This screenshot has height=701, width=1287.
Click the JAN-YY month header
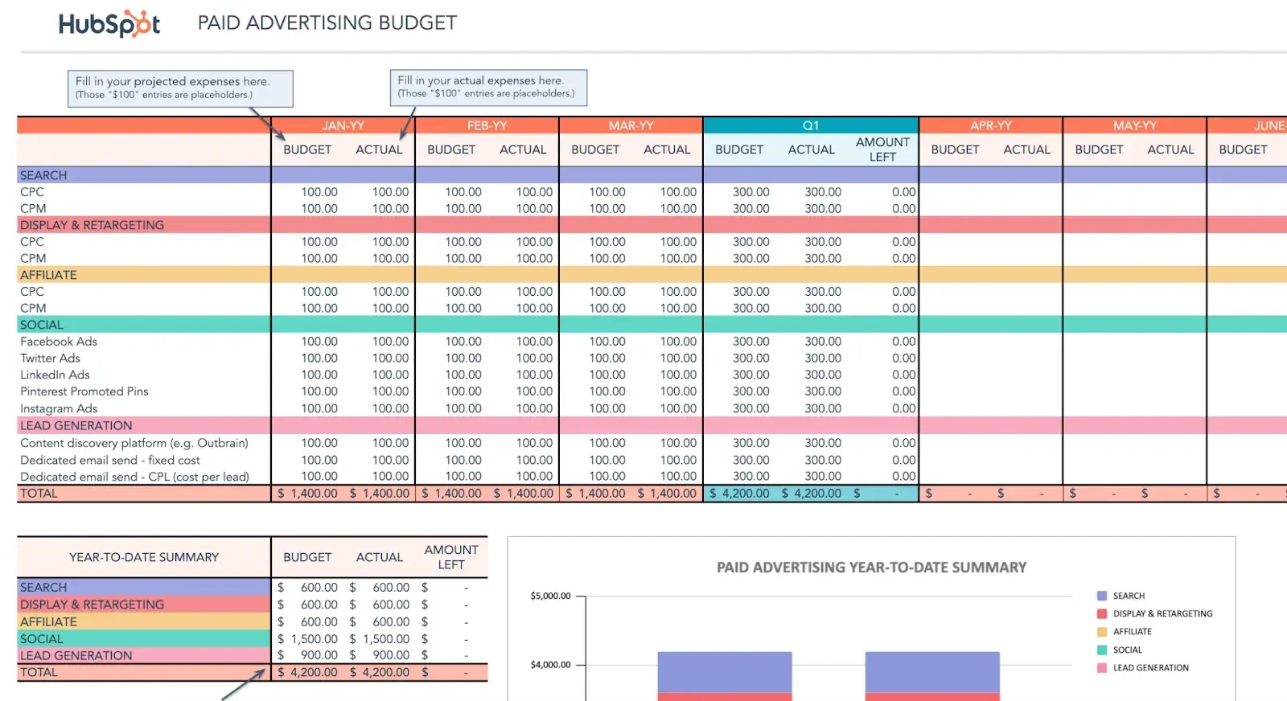[x=343, y=125]
